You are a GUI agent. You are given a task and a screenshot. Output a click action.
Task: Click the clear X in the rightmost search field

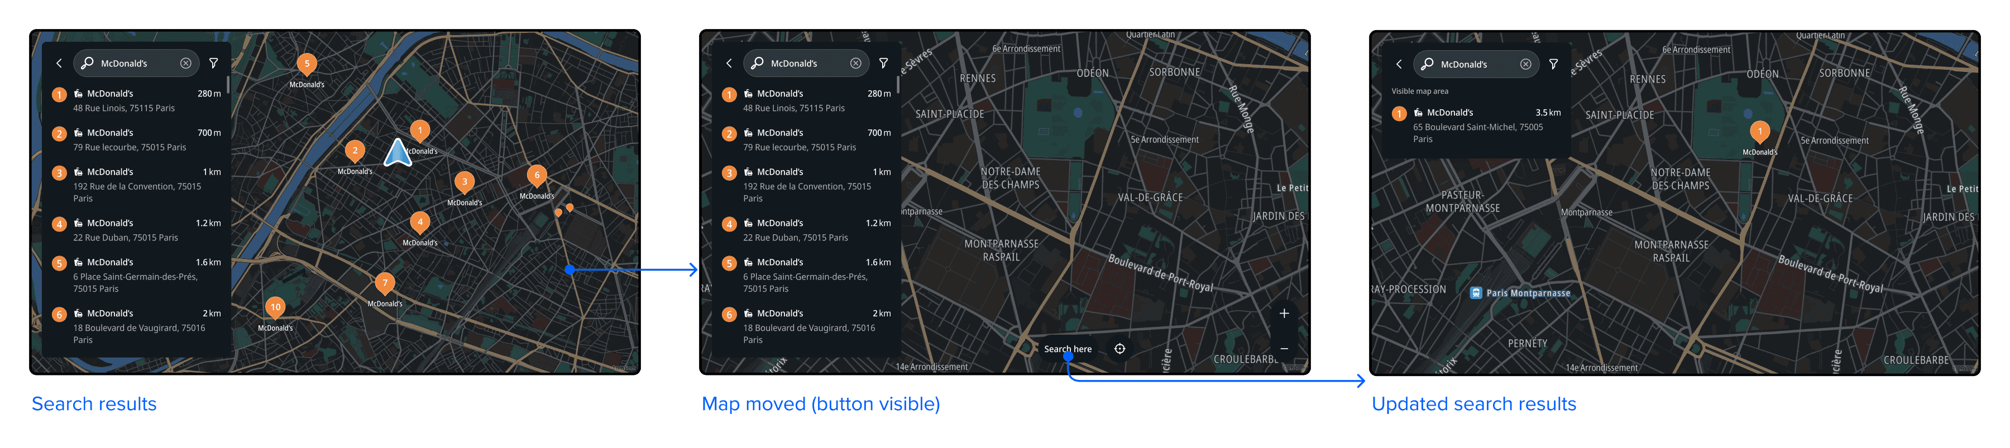coord(1525,64)
